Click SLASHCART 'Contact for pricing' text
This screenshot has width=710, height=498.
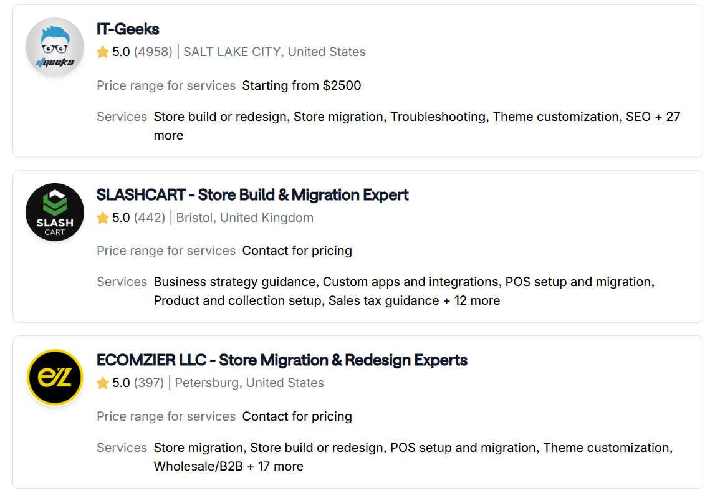point(297,251)
